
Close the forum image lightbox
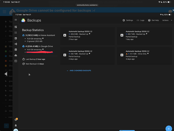[173, 10]
